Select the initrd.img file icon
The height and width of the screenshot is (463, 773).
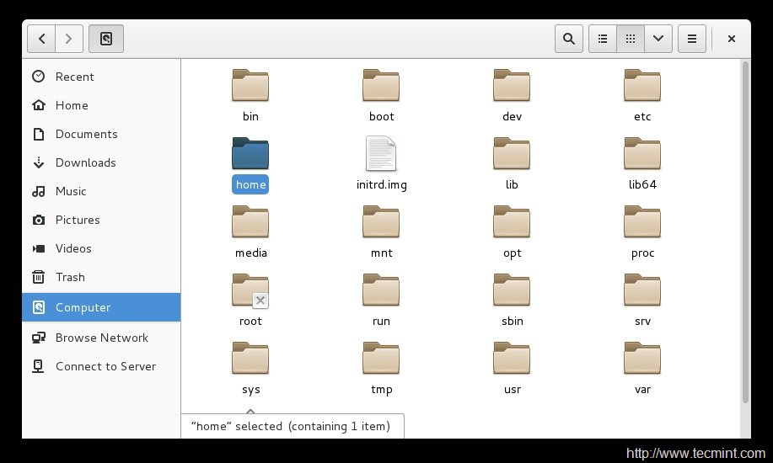(381, 155)
